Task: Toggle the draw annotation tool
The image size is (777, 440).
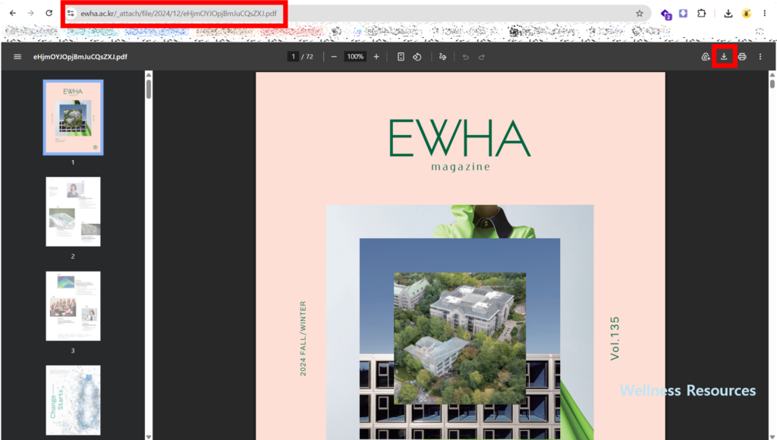Action: pos(442,56)
